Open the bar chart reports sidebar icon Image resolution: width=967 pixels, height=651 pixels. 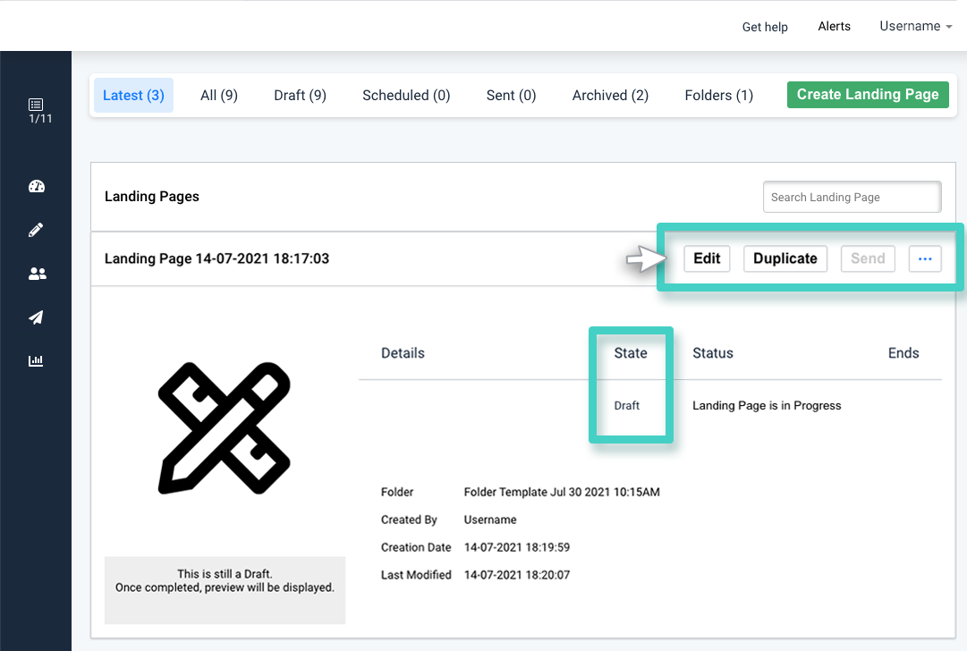[x=36, y=360]
